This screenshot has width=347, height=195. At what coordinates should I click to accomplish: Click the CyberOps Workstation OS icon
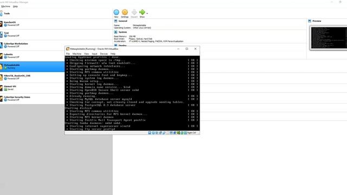[1, 45]
